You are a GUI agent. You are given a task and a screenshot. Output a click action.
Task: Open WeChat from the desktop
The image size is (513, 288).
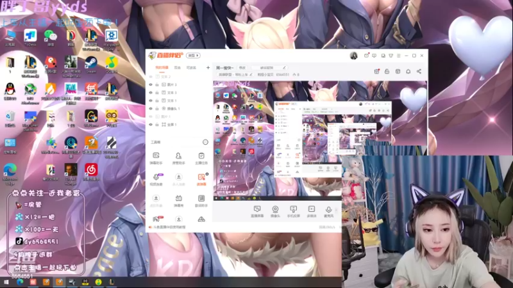click(x=51, y=38)
